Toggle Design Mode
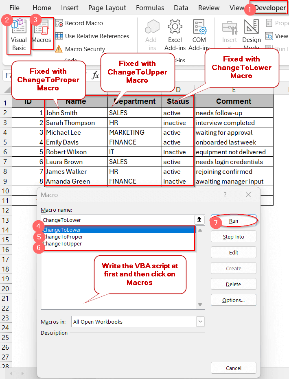 (252, 35)
